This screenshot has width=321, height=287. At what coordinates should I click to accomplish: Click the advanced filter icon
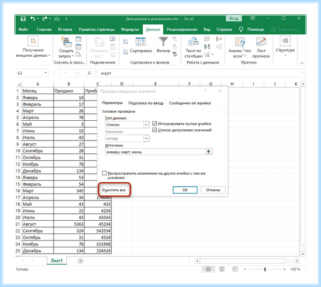click(x=175, y=55)
